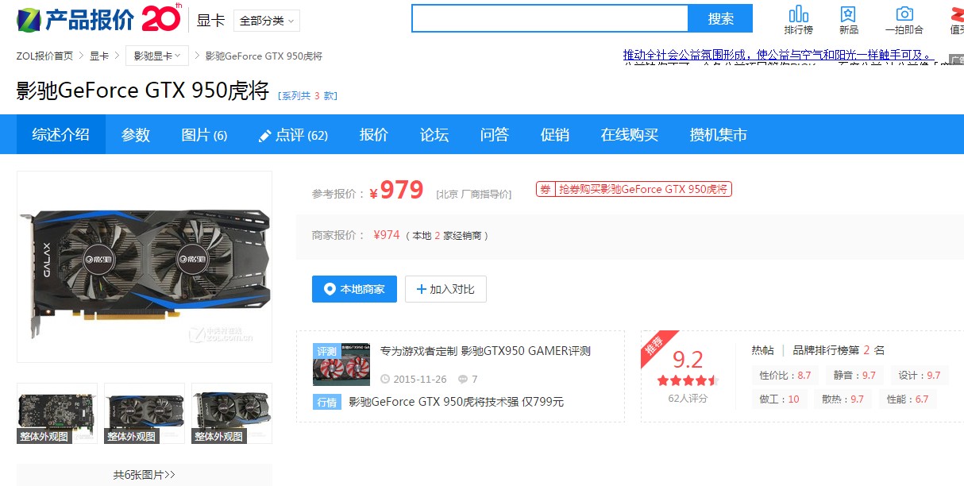Screen dimensions: 964x486
Task: Open the 影驰GeForce GTX 950虎将技术强 仅799元 link
Action: pos(457,402)
